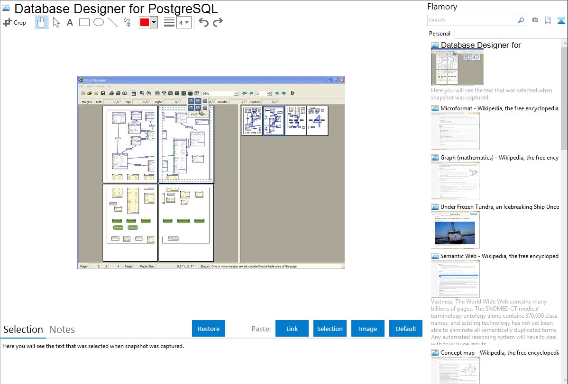Open the line width dropdown showing 4
This screenshot has height=384, width=568.
coord(183,22)
